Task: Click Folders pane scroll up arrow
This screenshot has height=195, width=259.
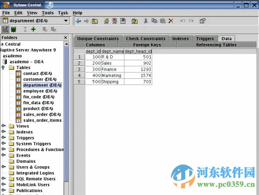Action: [x=66, y=44]
